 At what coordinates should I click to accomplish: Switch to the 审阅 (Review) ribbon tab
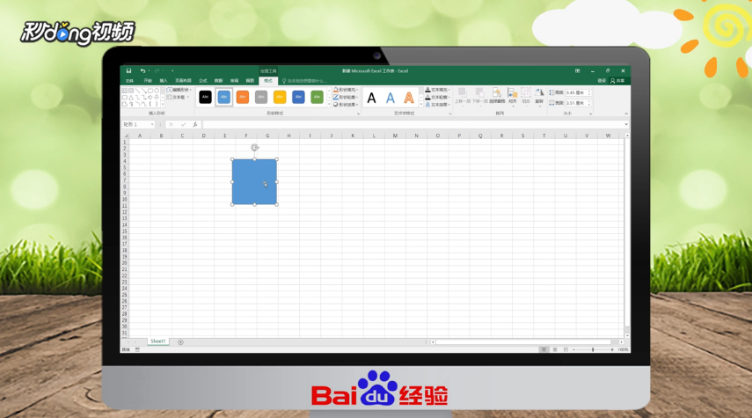tap(235, 81)
